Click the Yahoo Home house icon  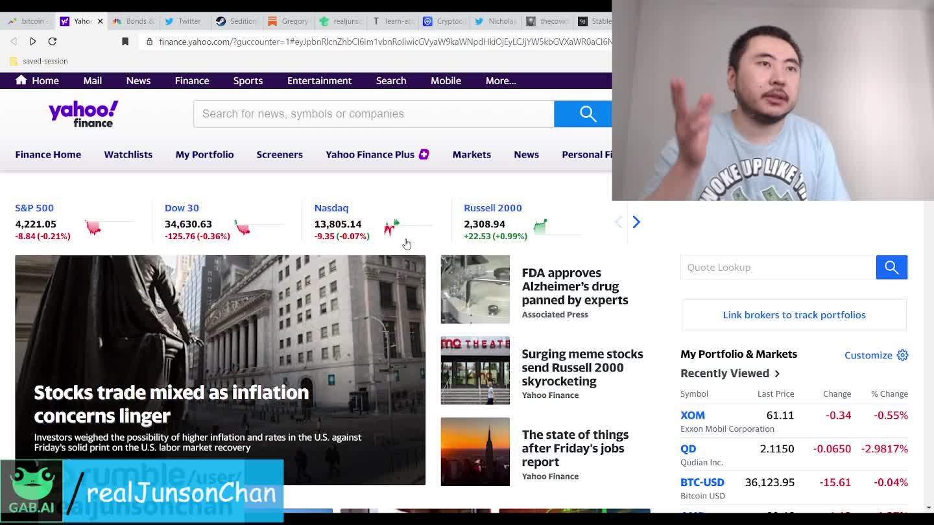tap(21, 80)
